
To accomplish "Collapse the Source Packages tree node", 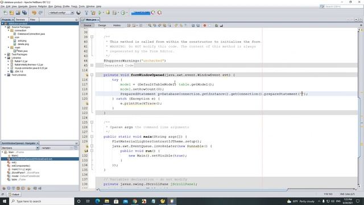I will (x=5, y=27).
